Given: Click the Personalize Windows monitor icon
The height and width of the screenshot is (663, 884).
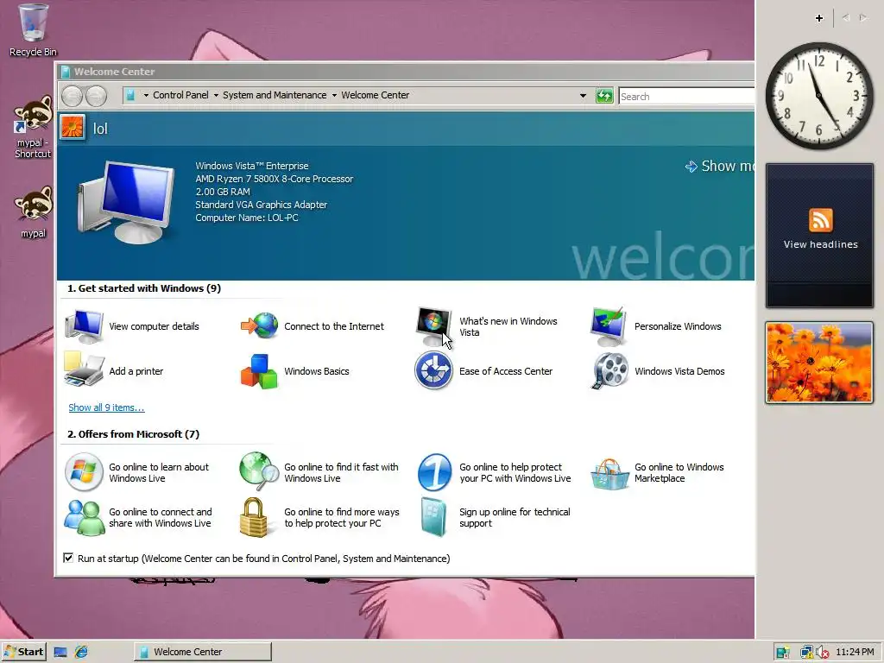Looking at the screenshot, I should [609, 326].
